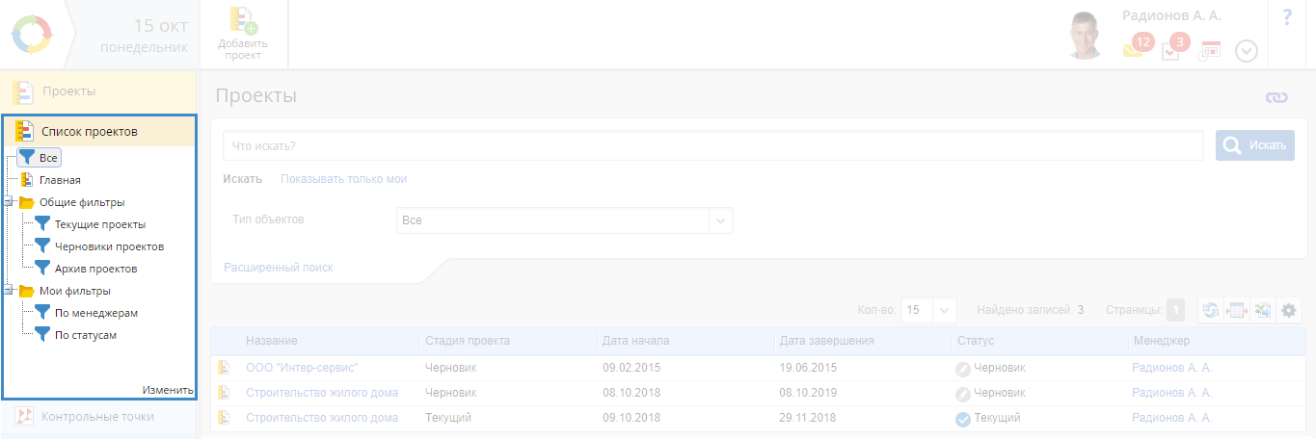Select the Общие фильтры folder label

82,202
